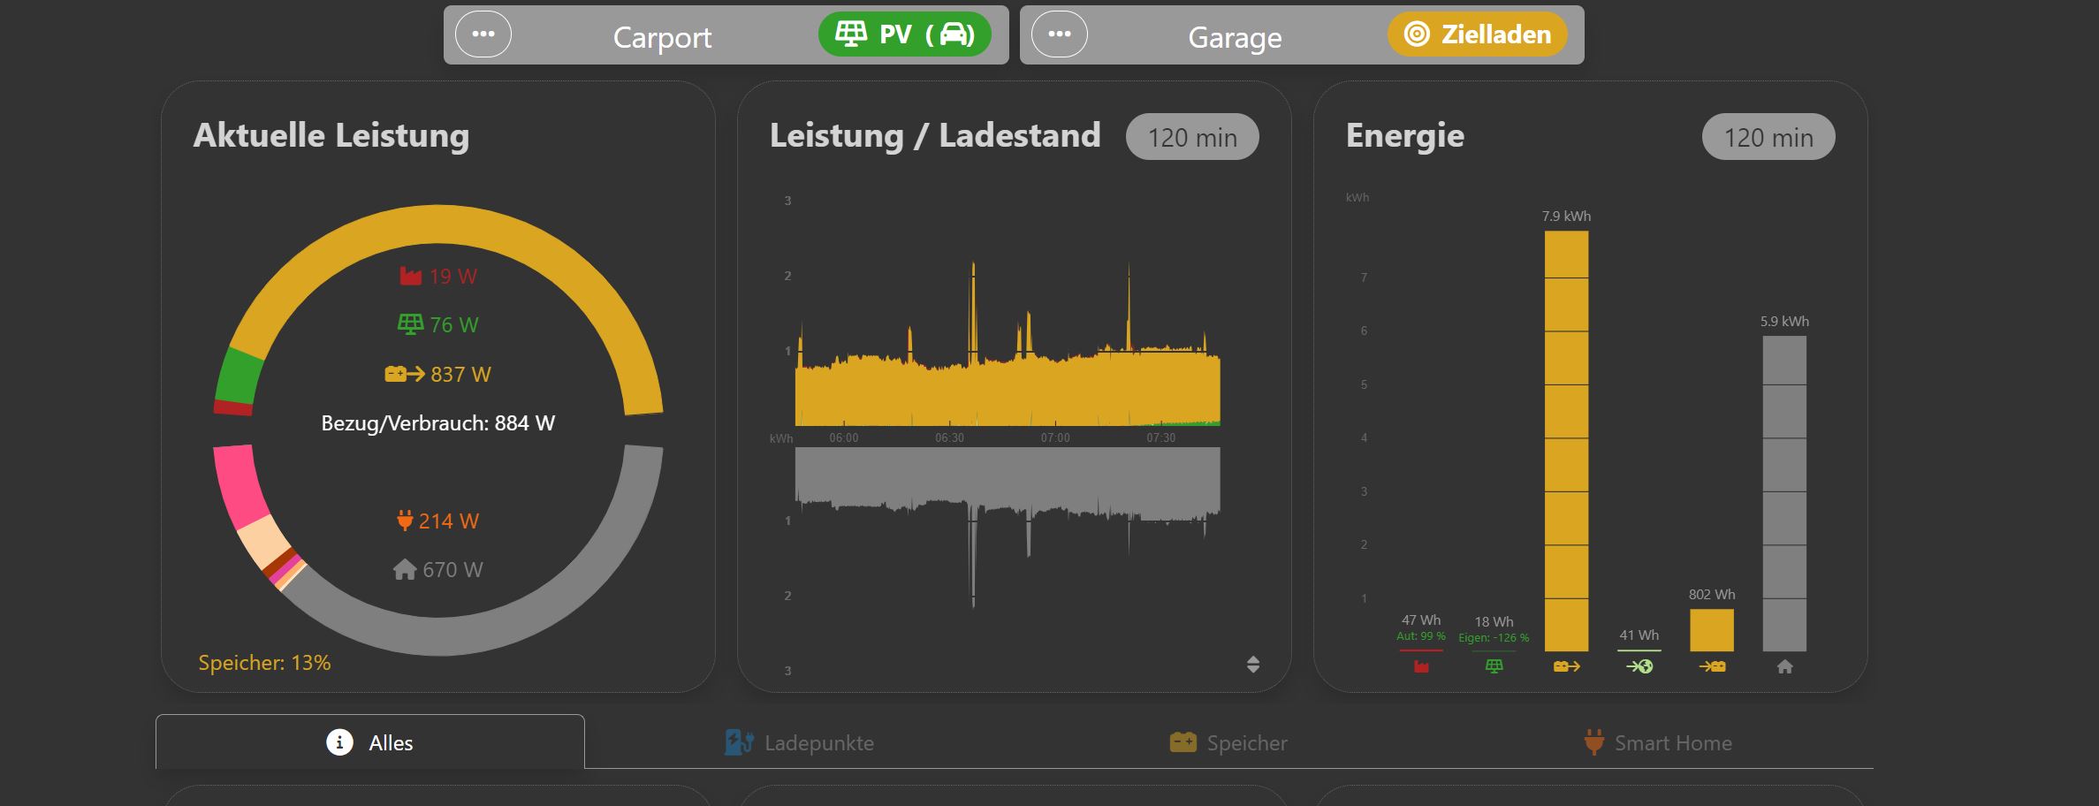Click the 'Energie' card heading
The width and height of the screenshot is (2099, 806).
click(1405, 136)
